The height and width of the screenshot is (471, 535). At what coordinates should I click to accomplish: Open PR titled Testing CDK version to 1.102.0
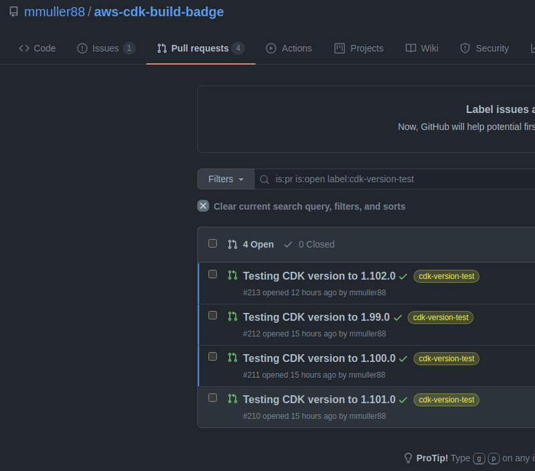[x=320, y=276]
